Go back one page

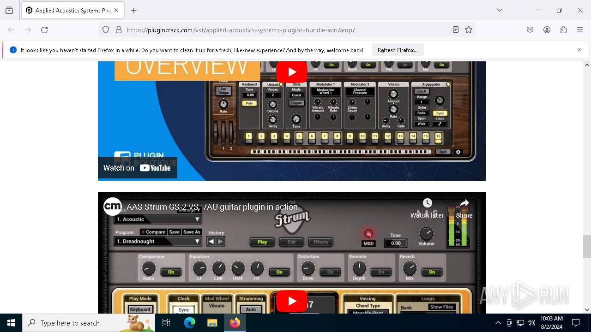(11, 30)
